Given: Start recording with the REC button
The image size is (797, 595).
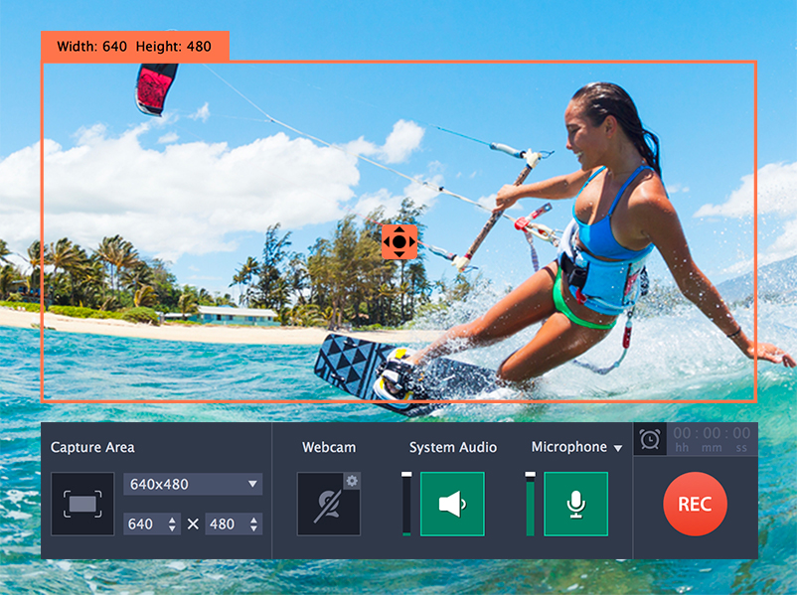Looking at the screenshot, I should pos(695,505).
